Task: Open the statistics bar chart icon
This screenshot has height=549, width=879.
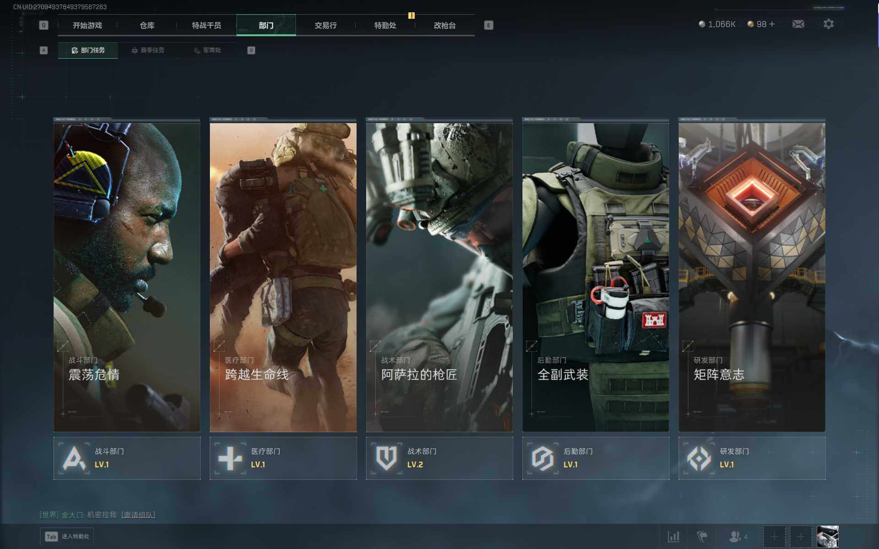Action: click(x=673, y=536)
